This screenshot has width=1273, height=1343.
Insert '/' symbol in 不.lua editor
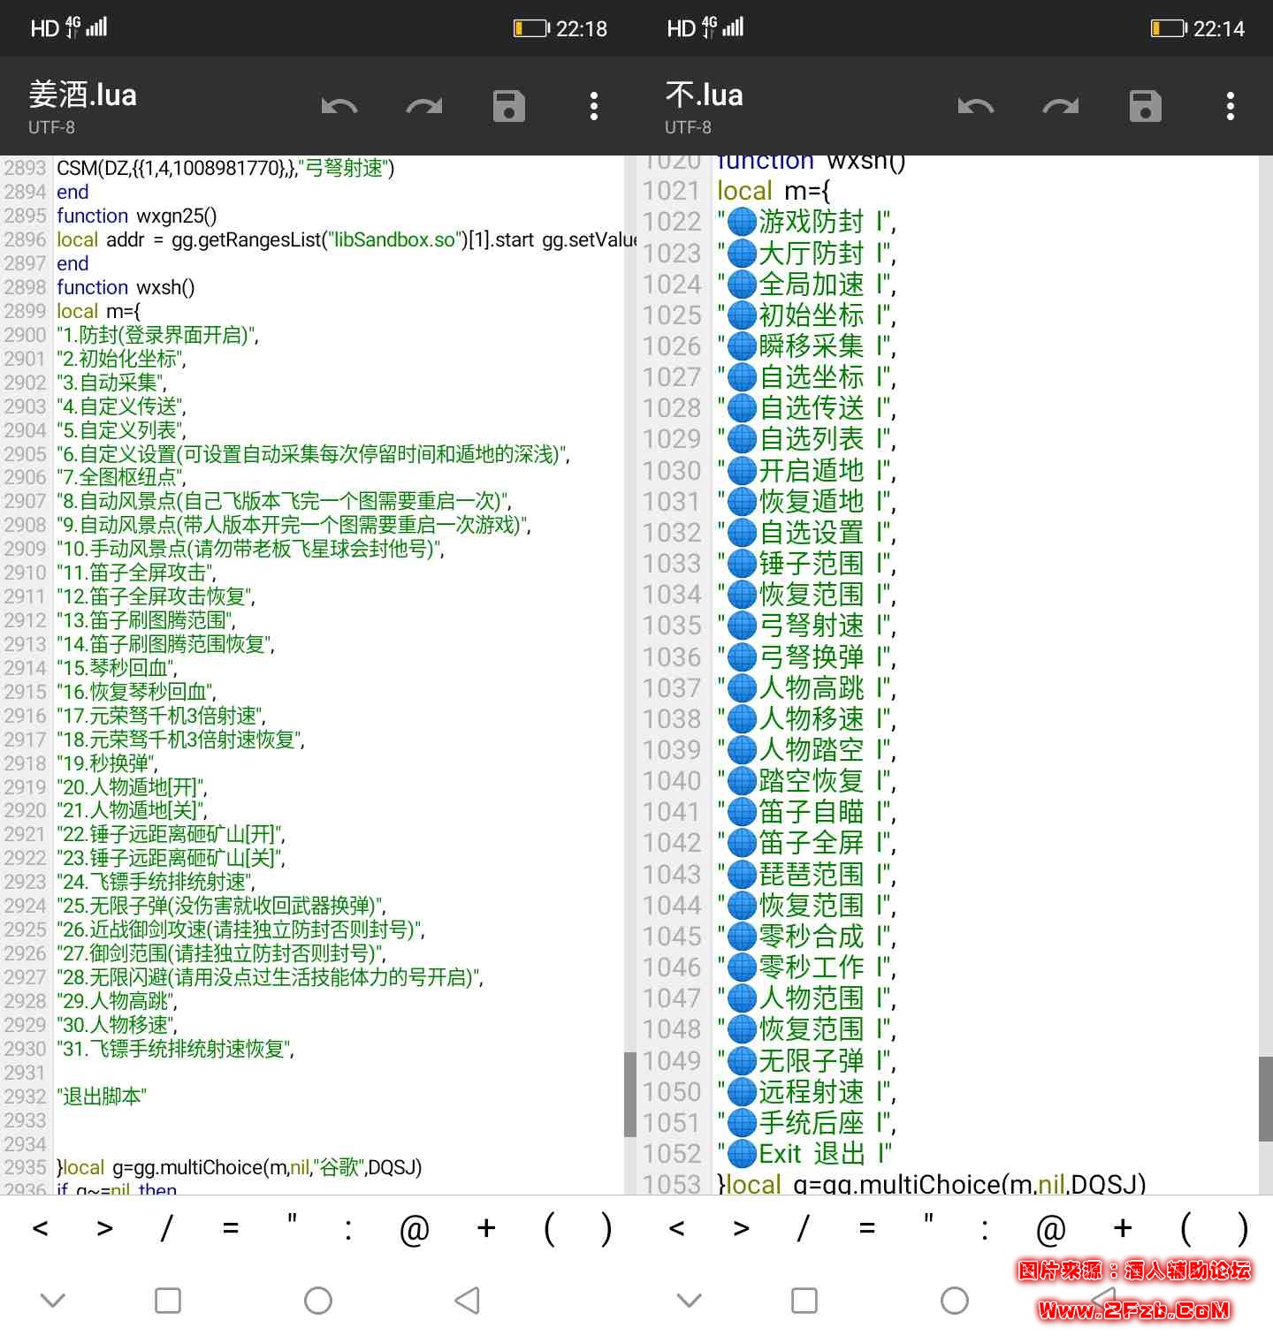tap(803, 1227)
